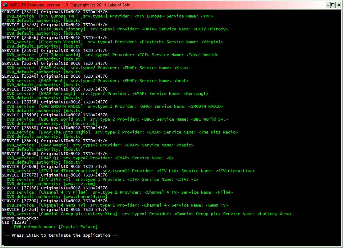This screenshot has width=343, height=248.
Task: Click the Channel 4 TV Film4 DVB_service line
Action: pyautogui.click(x=120, y=192)
